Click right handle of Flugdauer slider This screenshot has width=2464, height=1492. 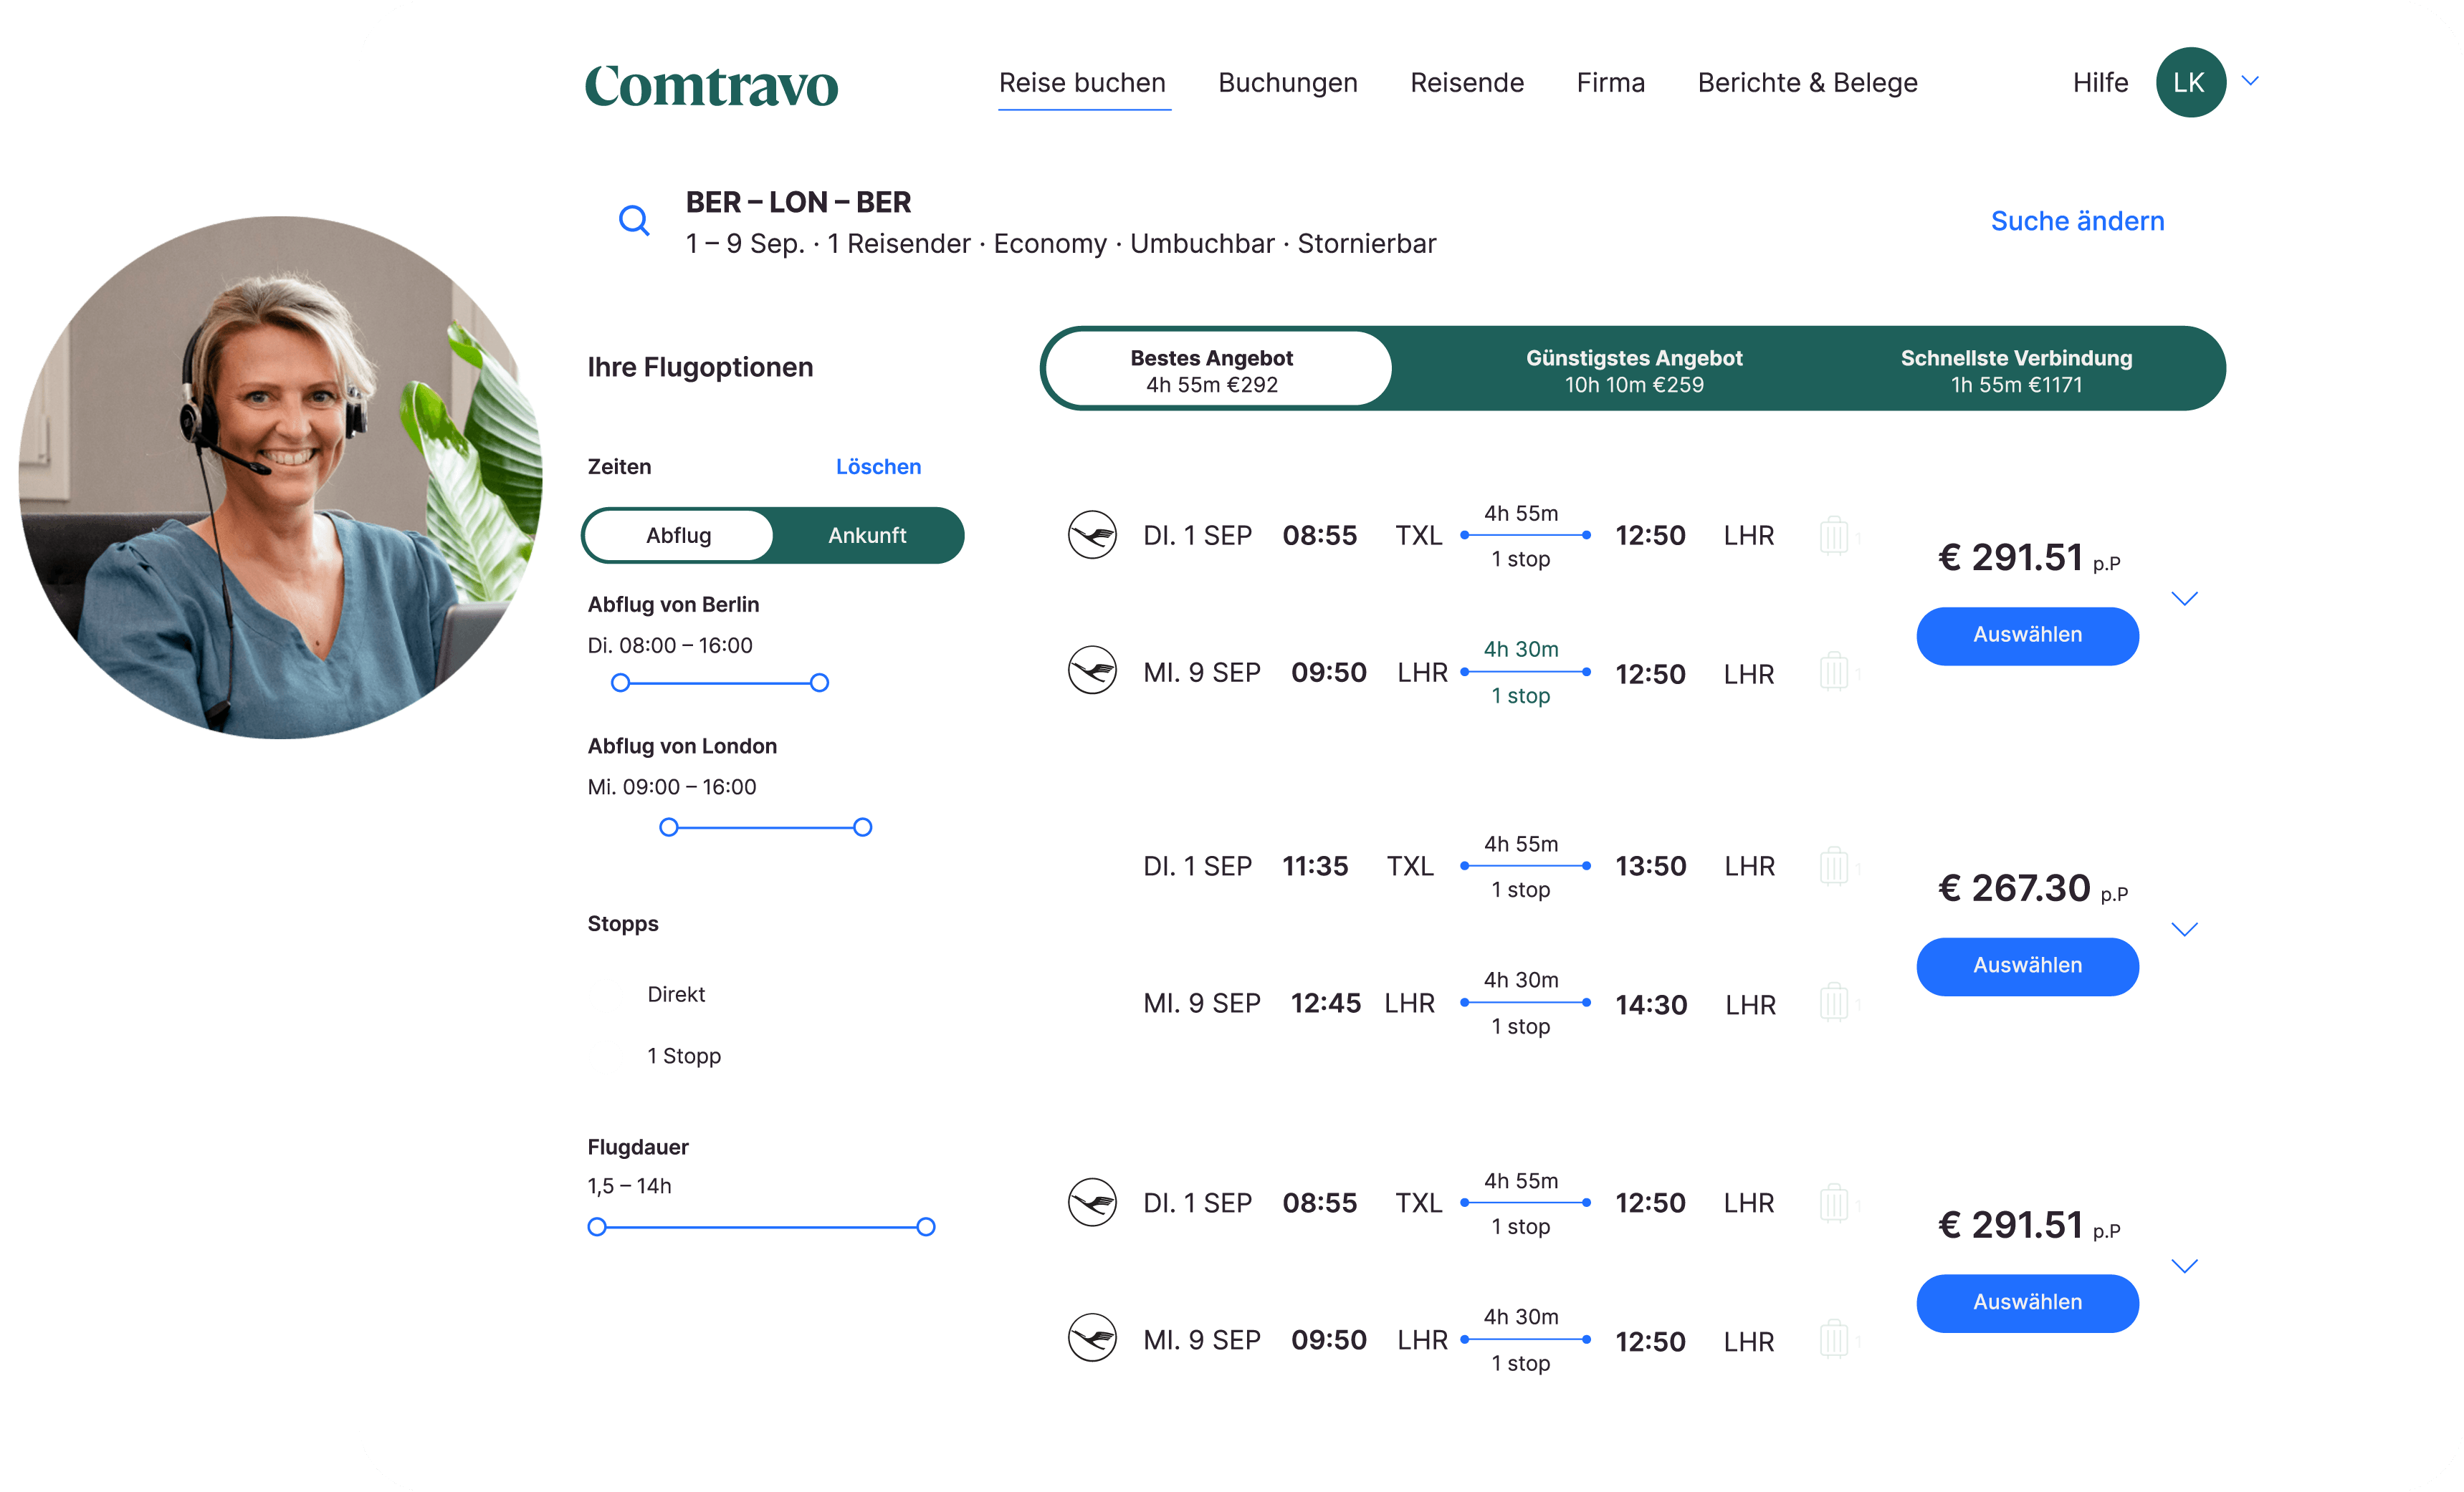point(926,1227)
